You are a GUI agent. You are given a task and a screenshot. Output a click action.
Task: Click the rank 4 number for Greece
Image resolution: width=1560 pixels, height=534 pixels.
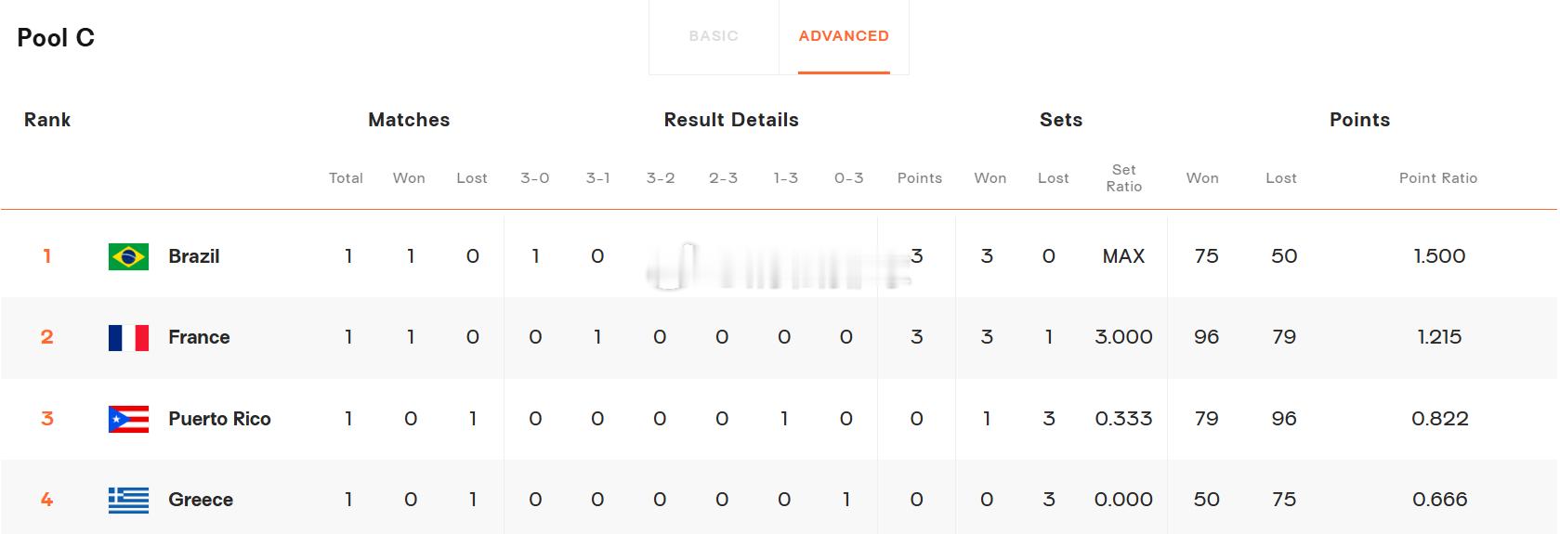[46, 500]
